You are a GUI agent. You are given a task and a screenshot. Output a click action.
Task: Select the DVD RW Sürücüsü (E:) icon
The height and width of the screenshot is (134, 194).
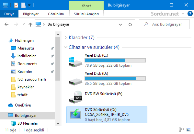click(75, 97)
